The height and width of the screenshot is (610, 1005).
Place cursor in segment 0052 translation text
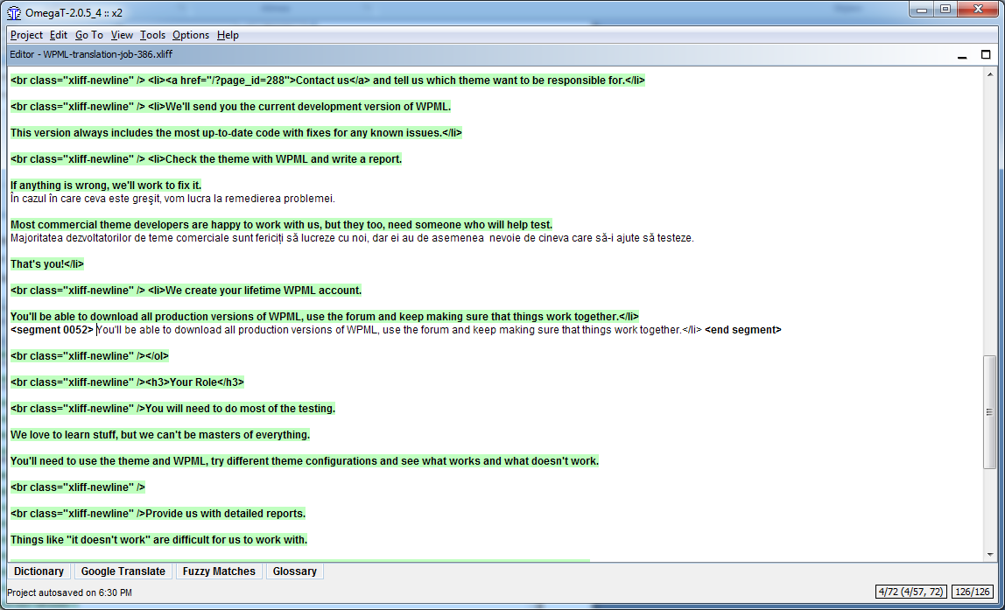click(398, 330)
